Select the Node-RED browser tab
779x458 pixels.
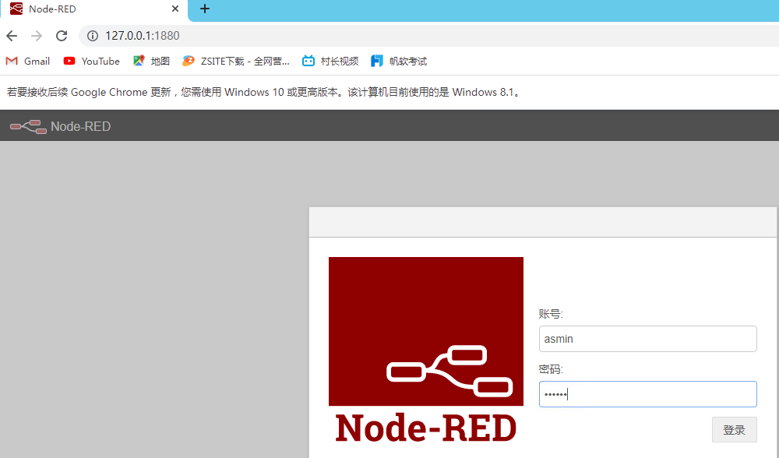click(x=94, y=9)
